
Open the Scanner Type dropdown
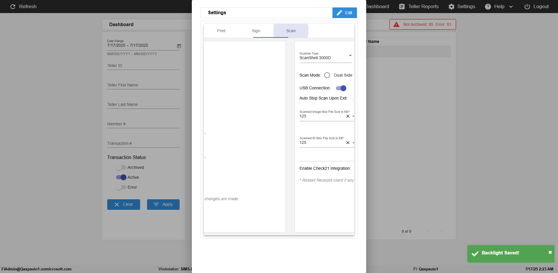(325, 56)
